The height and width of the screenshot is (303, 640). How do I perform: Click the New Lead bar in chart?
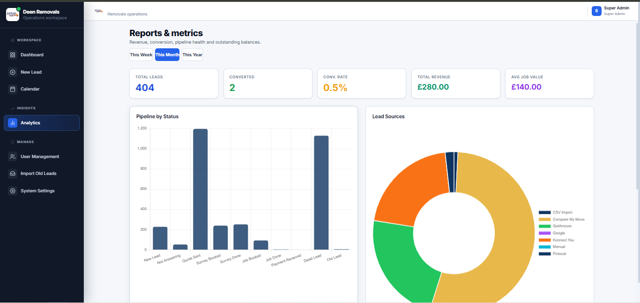(x=160, y=238)
